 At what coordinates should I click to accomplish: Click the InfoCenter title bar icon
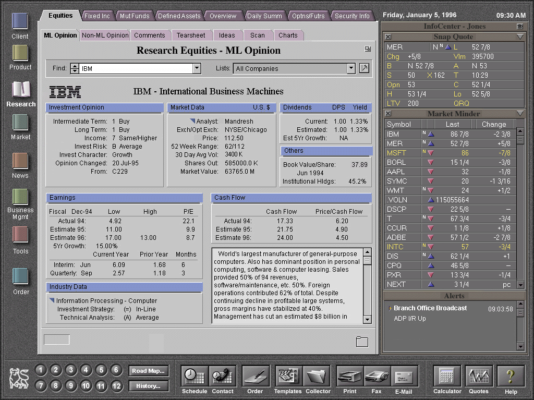520,26
